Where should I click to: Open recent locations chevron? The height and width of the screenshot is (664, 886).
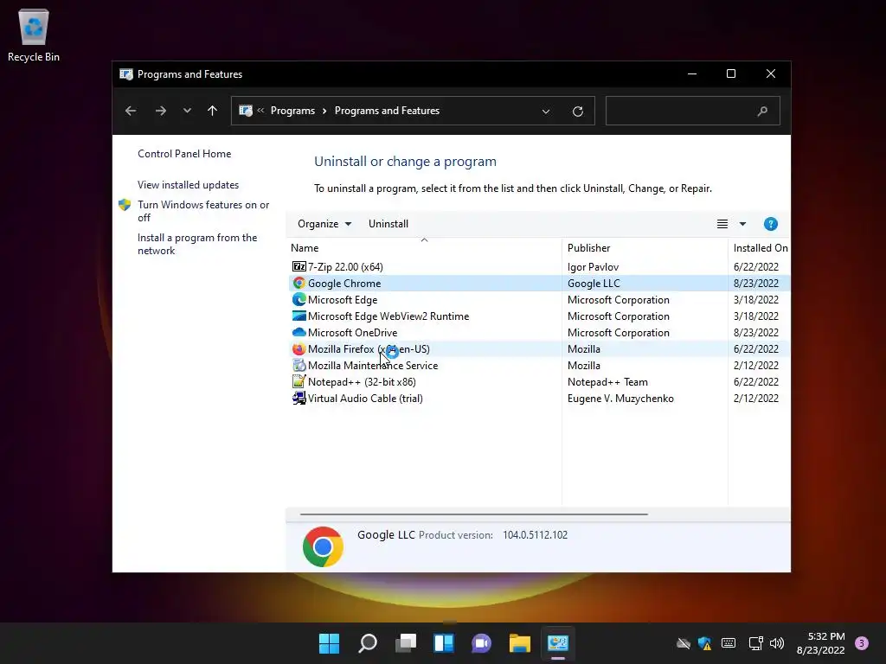point(187,111)
